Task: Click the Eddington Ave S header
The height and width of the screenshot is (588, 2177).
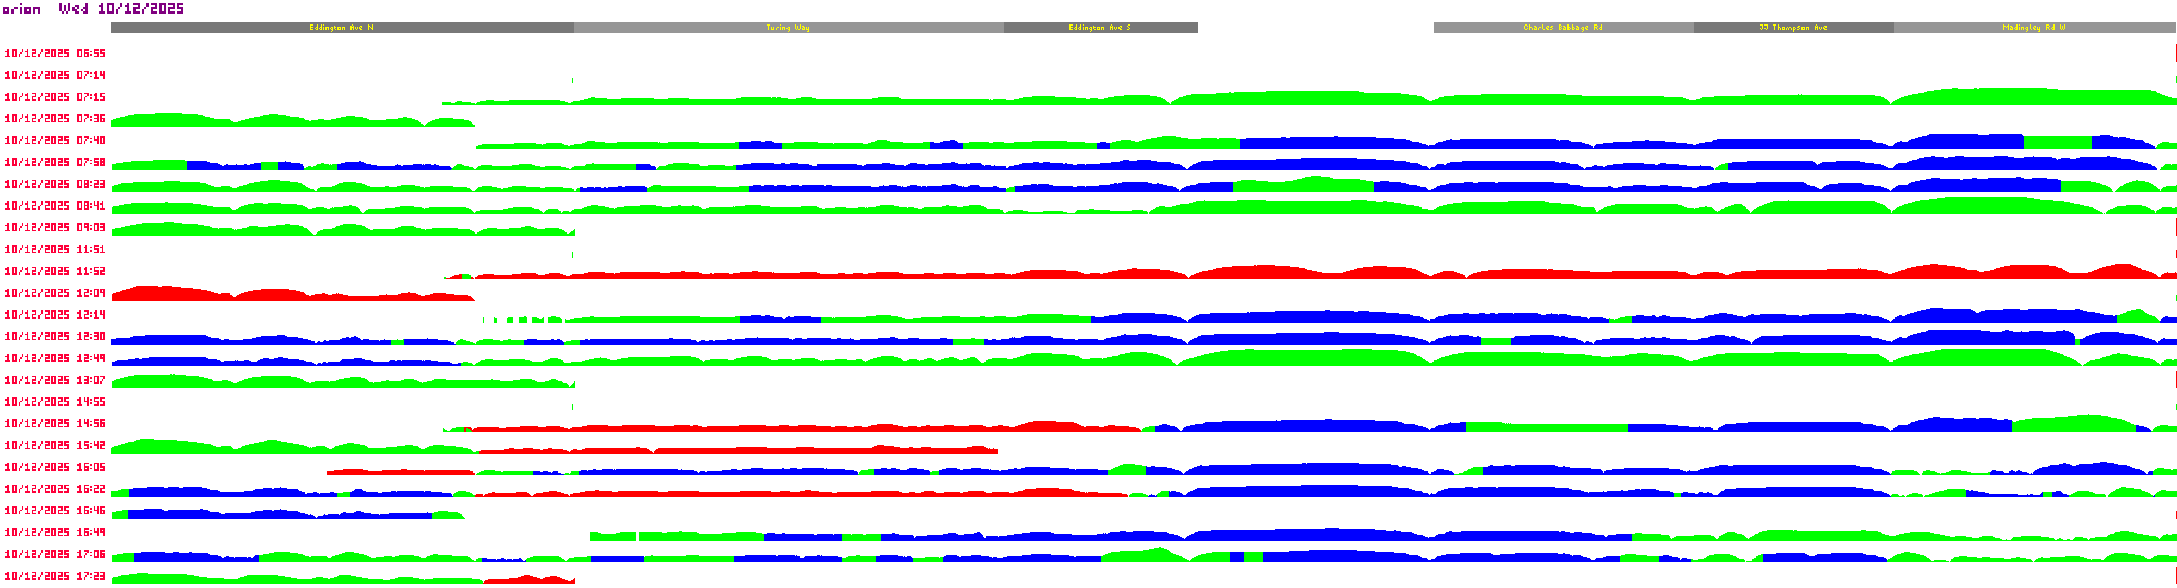Action: (1099, 28)
